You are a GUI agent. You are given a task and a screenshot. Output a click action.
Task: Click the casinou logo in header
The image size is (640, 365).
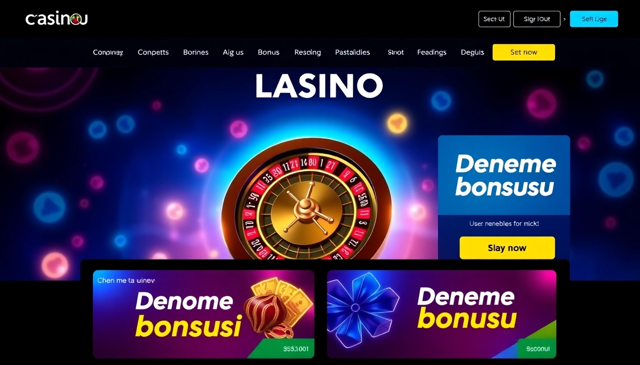pos(57,19)
